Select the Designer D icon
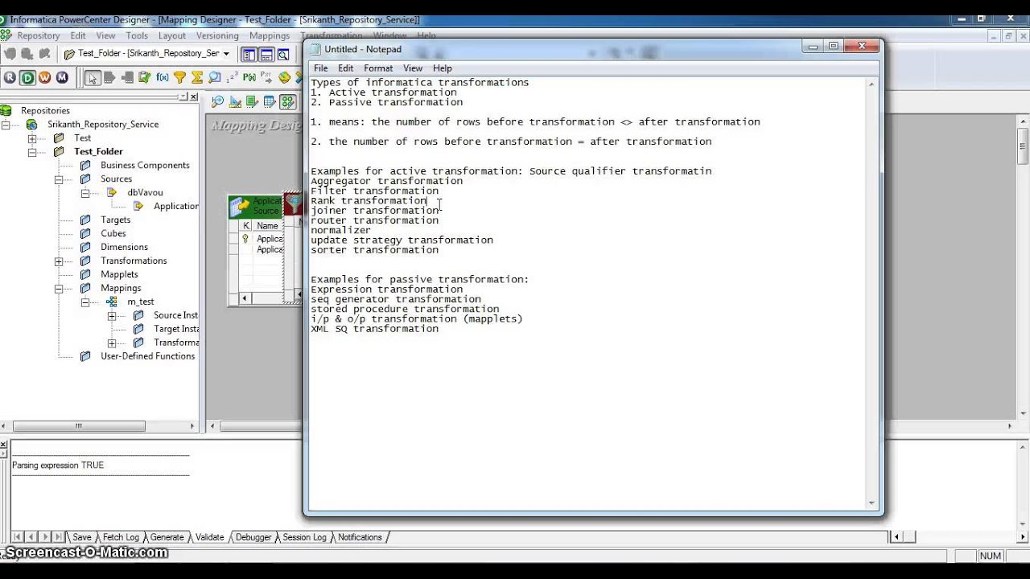The image size is (1030, 579). (27, 78)
